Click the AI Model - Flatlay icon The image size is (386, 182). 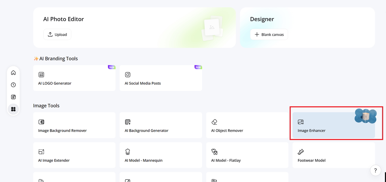[x=214, y=152]
